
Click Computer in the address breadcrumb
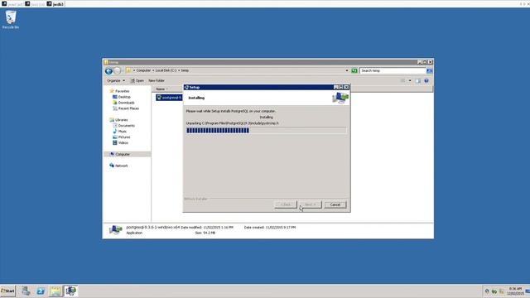(143, 70)
